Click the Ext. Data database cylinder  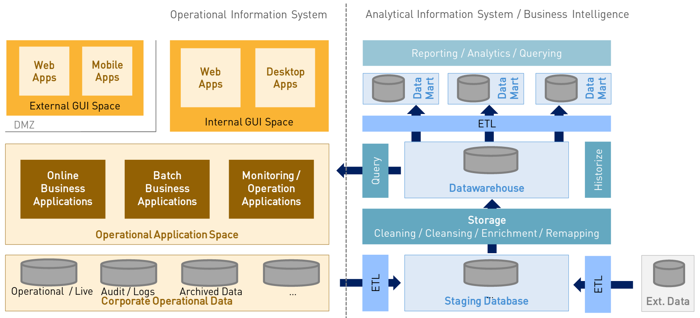669,273
